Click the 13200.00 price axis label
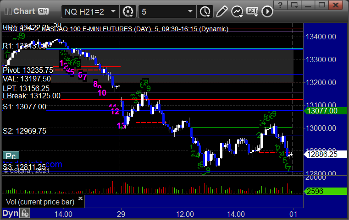This screenshot has width=349, height=220. tap(321, 82)
